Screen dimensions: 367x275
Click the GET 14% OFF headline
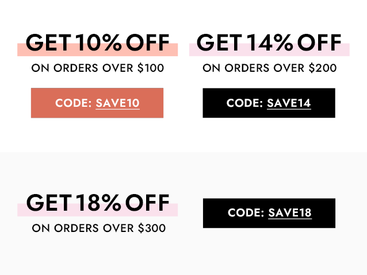(269, 42)
